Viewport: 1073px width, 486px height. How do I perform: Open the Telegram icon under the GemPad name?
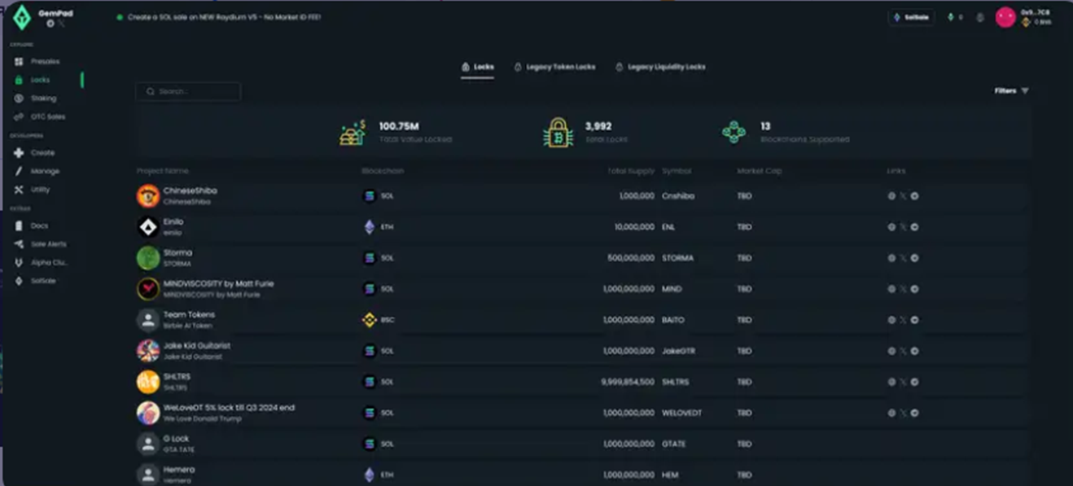[50, 24]
